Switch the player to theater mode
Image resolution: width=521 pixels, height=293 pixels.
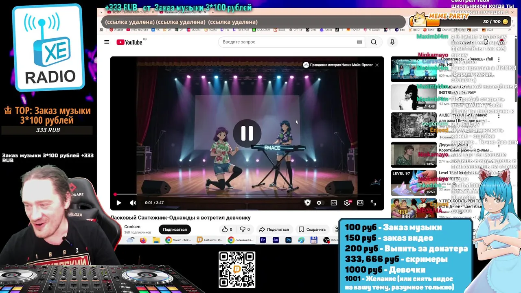[360, 203]
